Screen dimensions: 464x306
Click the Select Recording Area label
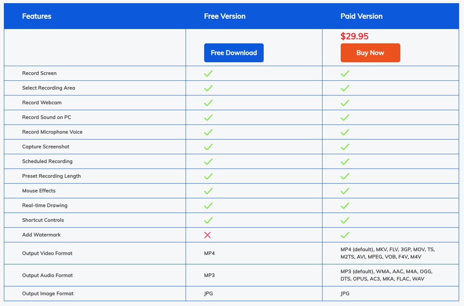[x=49, y=88]
